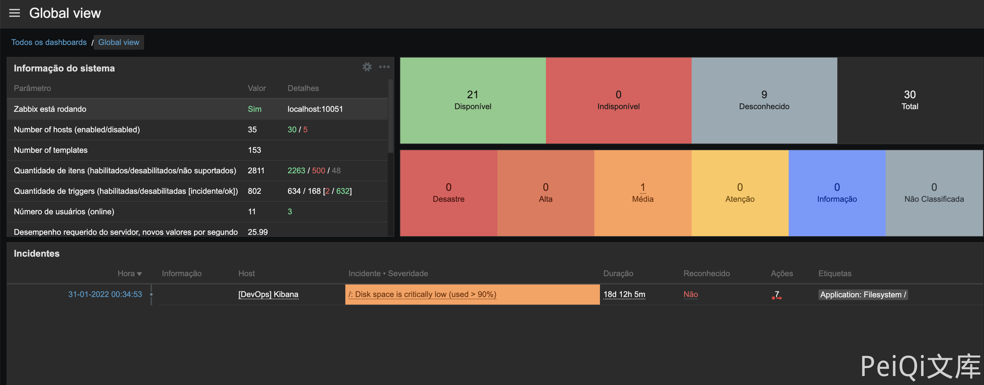This screenshot has height=385, width=984.
Task: Click the green Disponível hosts tile
Action: pyautogui.click(x=472, y=100)
